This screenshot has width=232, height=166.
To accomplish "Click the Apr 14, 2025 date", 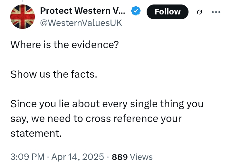I will pos(78,157).
